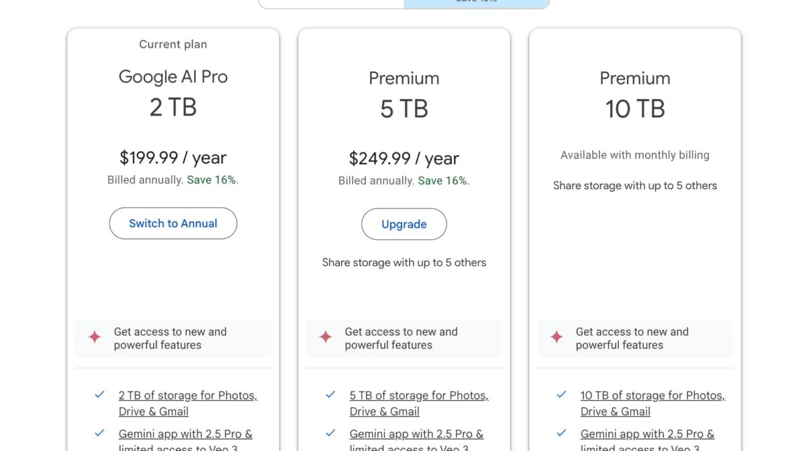Click the Gemini sparkle icon on Premium 5 TB card
This screenshot has height=451, width=802.
[325, 338]
